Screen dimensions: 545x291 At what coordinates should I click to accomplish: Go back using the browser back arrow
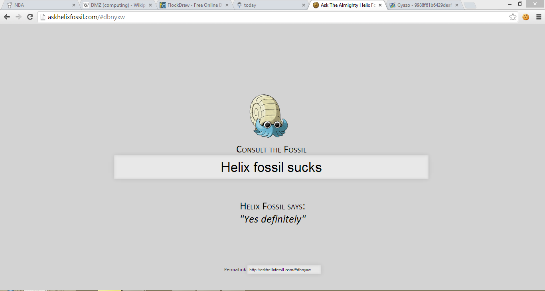point(7,17)
